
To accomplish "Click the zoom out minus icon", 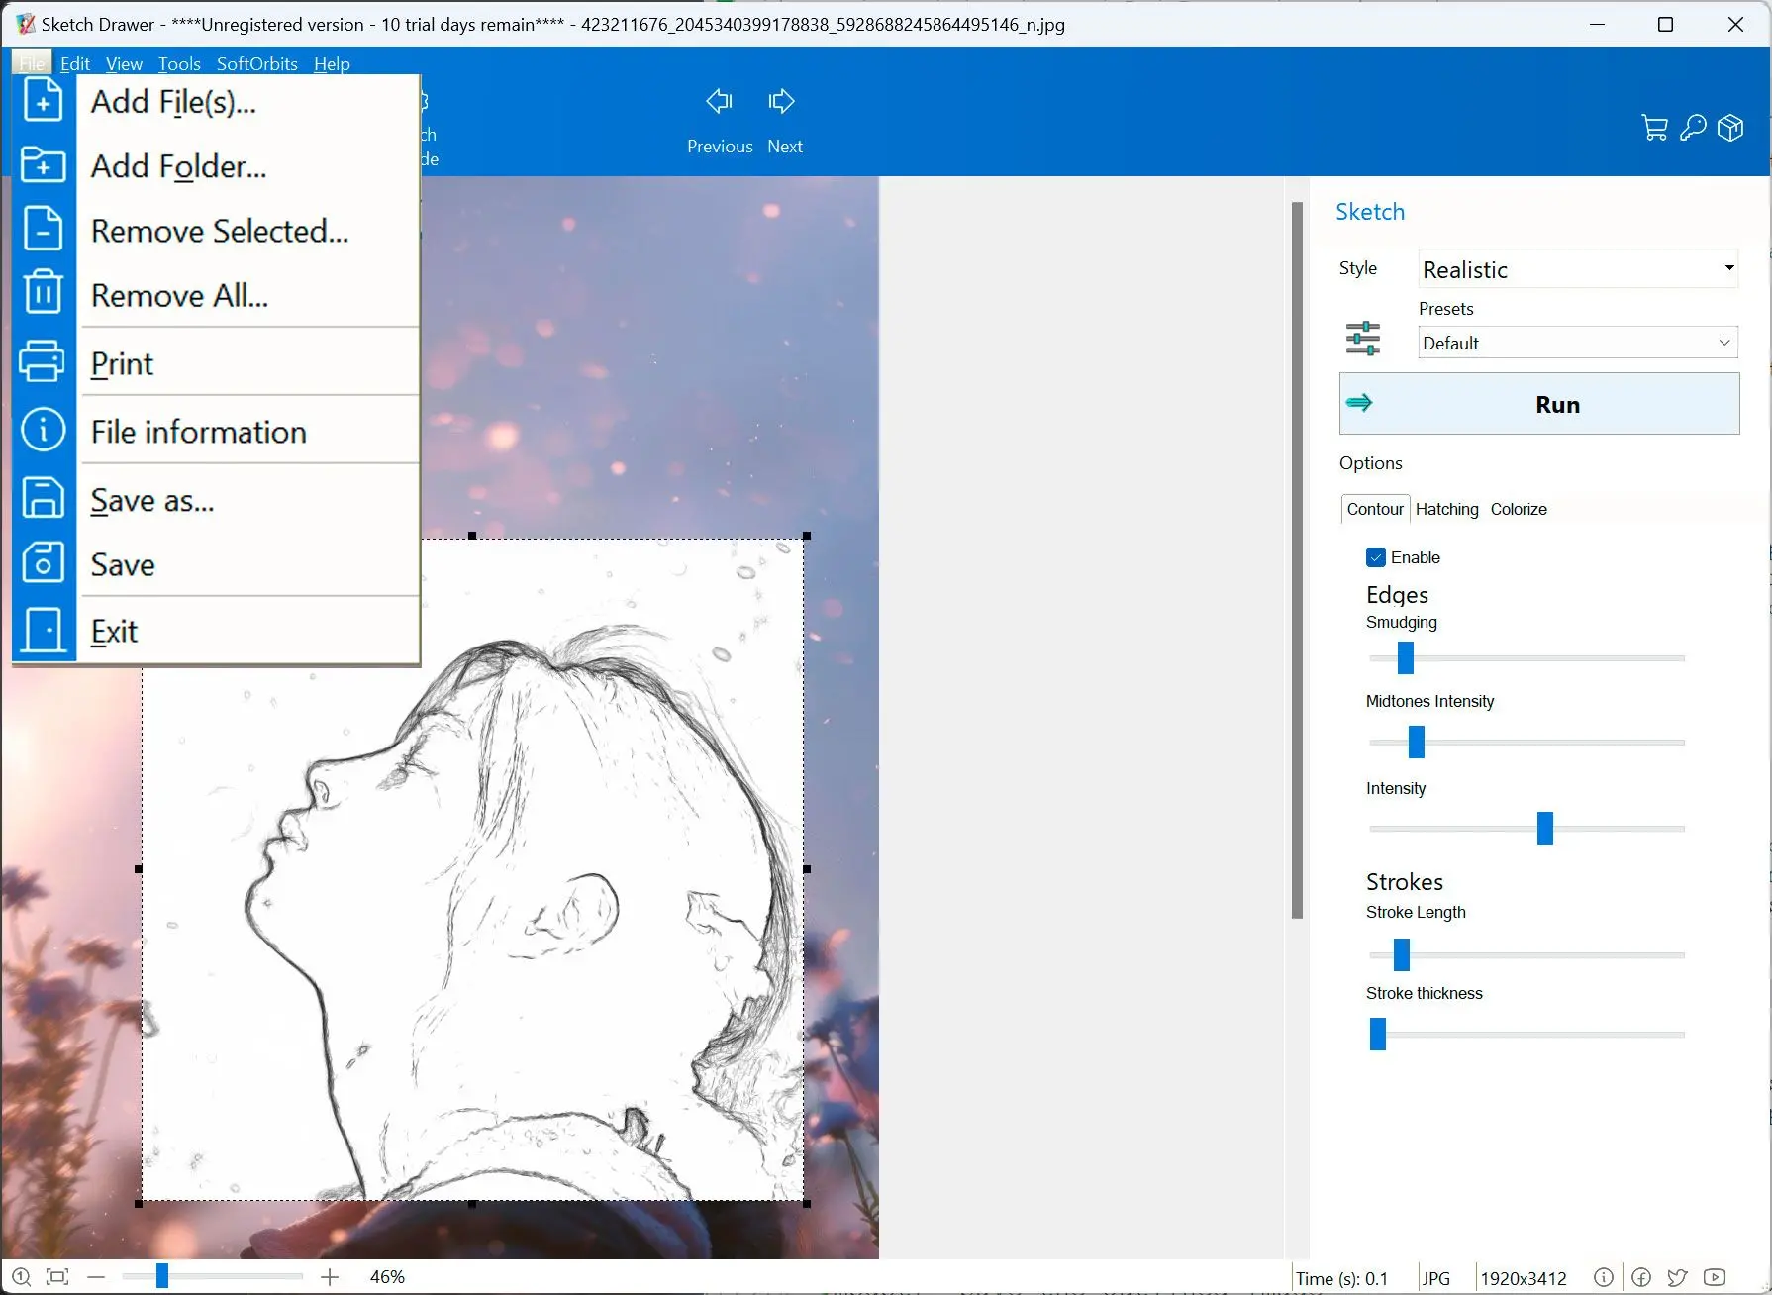I will point(96,1277).
